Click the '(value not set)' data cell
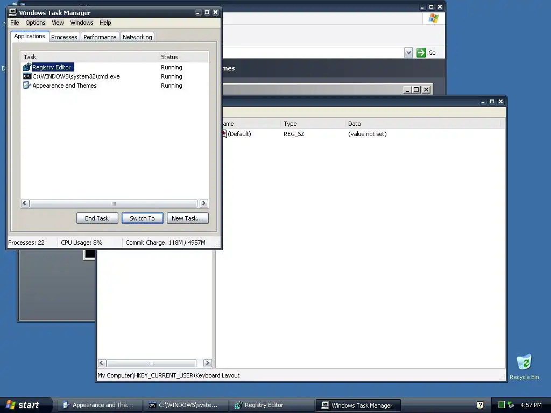This screenshot has height=413, width=551. [367, 134]
